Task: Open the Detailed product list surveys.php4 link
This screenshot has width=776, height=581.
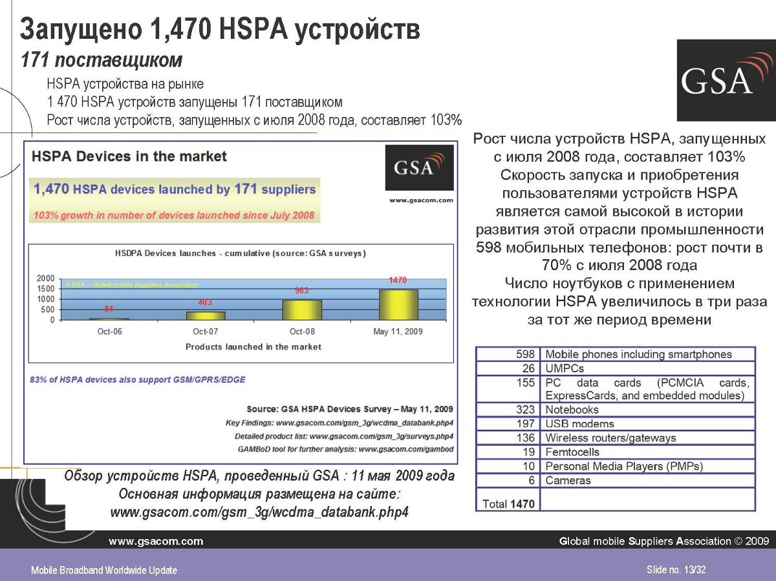Action: click(x=343, y=436)
